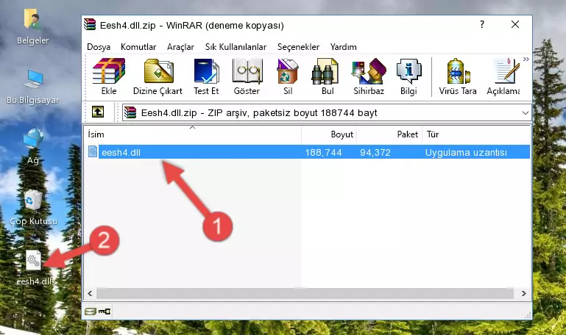Open the Komutlar menu
The width and height of the screenshot is (566, 335).
[138, 47]
